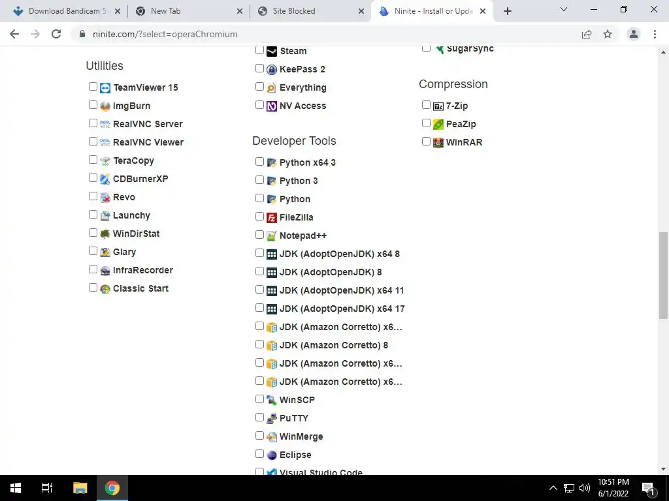Check JDK (AdoptOpenJDK) x64 11 checkbox
The height and width of the screenshot is (501, 669).
[259, 290]
